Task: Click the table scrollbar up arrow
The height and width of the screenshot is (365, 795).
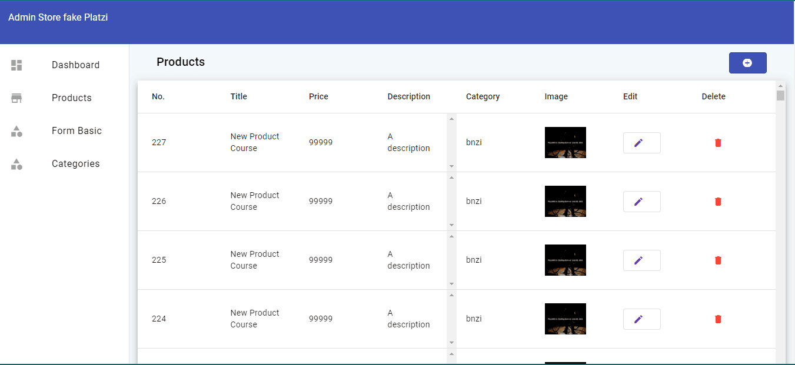Action: (x=780, y=85)
